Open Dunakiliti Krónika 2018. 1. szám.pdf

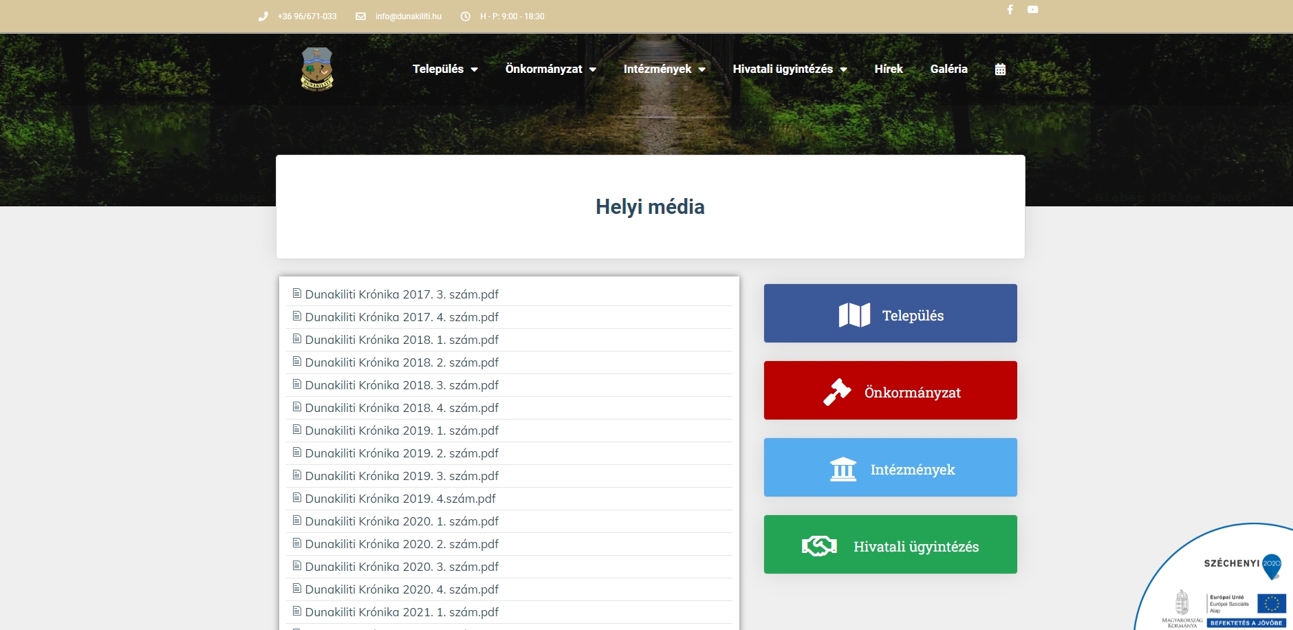pyautogui.click(x=402, y=340)
